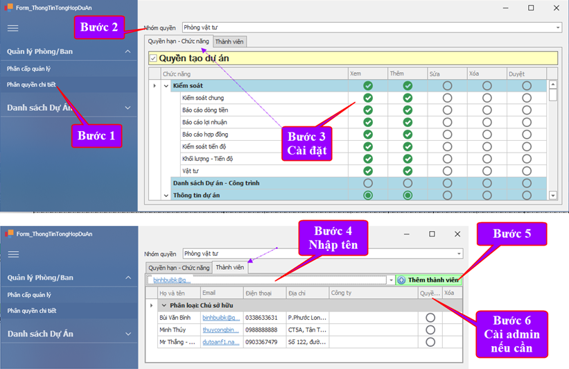569x369 pixels.
Task: Open the Nhóm quyền dropdown in the top window
Action: (x=558, y=28)
